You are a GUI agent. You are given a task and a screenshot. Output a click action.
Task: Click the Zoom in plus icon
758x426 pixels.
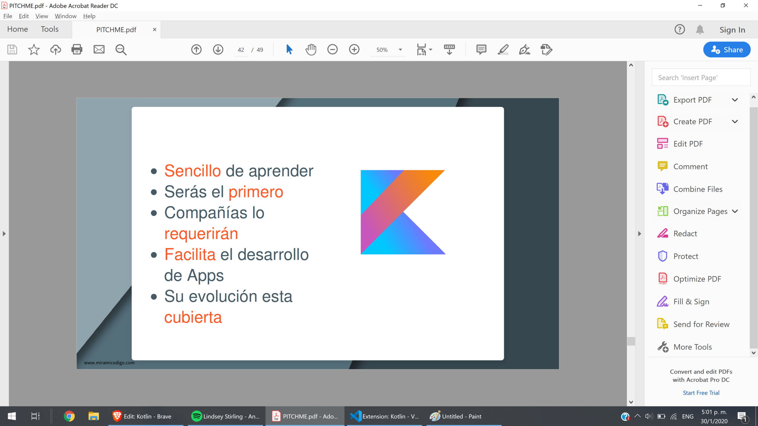click(354, 50)
